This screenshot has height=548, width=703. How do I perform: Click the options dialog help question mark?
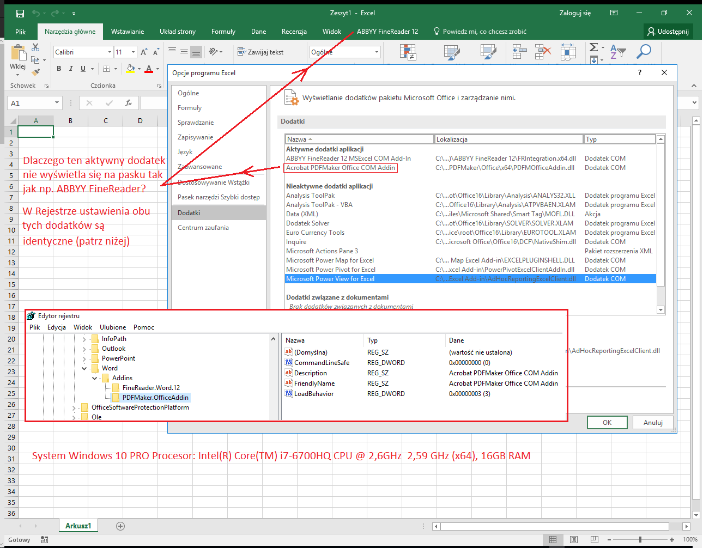[x=640, y=72]
